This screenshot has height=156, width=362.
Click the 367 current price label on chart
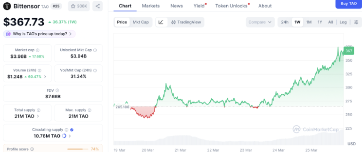tap(349, 51)
